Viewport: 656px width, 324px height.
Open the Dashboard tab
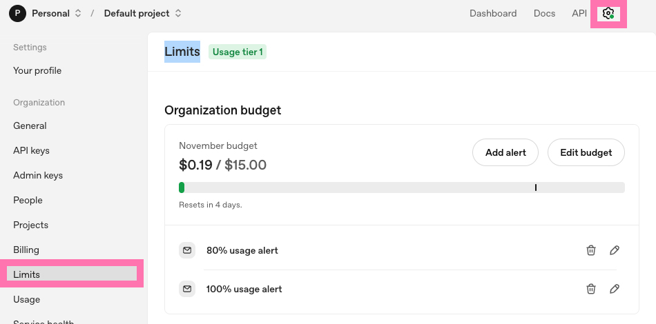tap(493, 14)
